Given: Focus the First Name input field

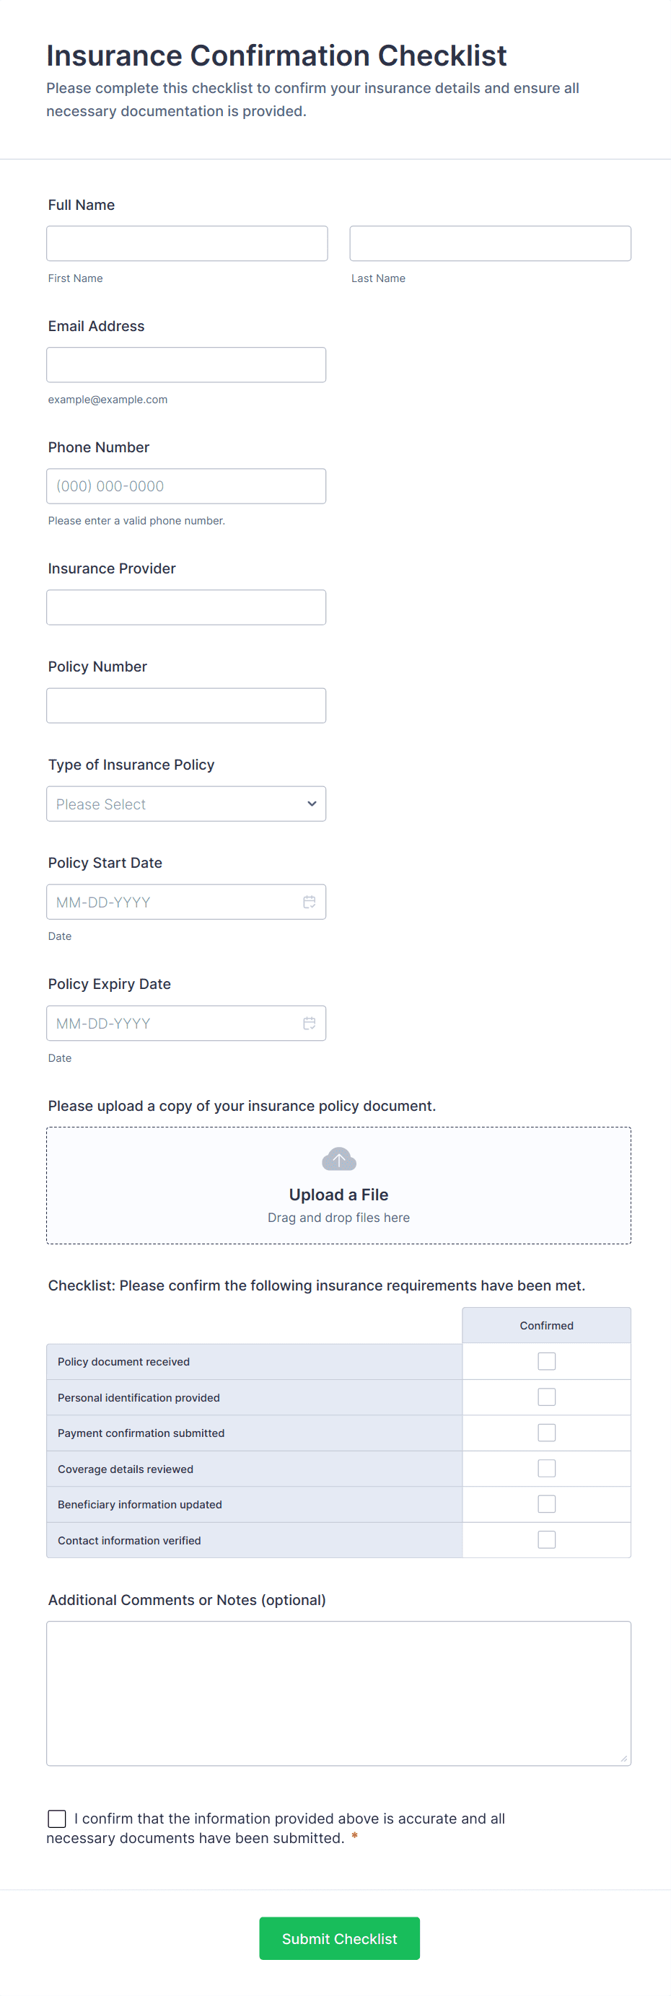Looking at the screenshot, I should point(187,243).
